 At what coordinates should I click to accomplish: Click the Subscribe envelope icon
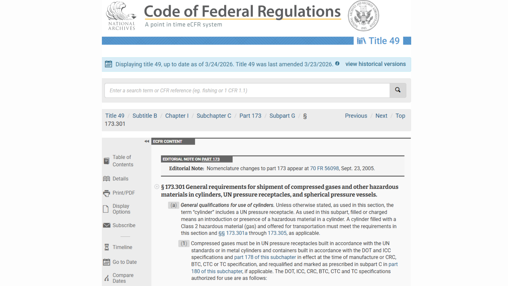click(107, 225)
